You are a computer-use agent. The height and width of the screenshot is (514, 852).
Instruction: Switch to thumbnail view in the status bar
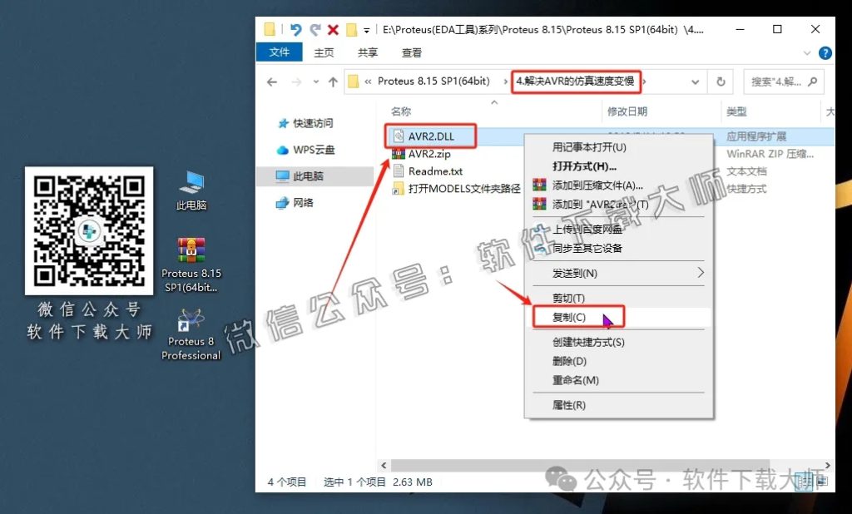pyautogui.click(x=824, y=481)
